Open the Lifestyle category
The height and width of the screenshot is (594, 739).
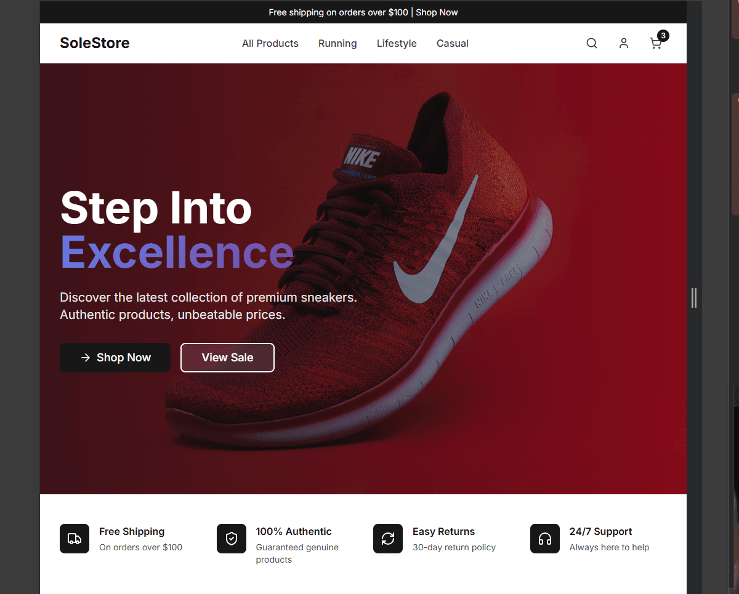tap(397, 43)
